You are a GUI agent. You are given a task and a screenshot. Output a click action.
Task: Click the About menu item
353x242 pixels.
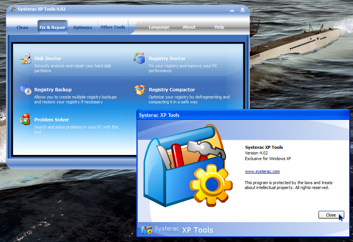click(189, 27)
